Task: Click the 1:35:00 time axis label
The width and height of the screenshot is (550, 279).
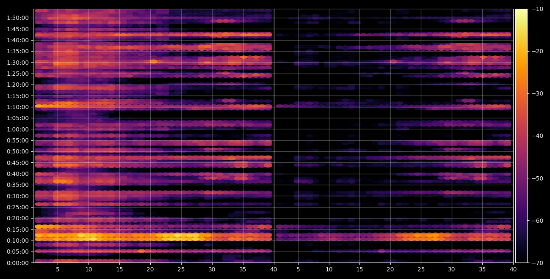Action: click(x=18, y=51)
